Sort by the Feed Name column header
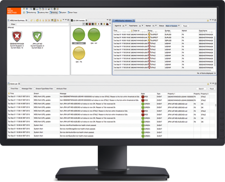 coord(203,31)
